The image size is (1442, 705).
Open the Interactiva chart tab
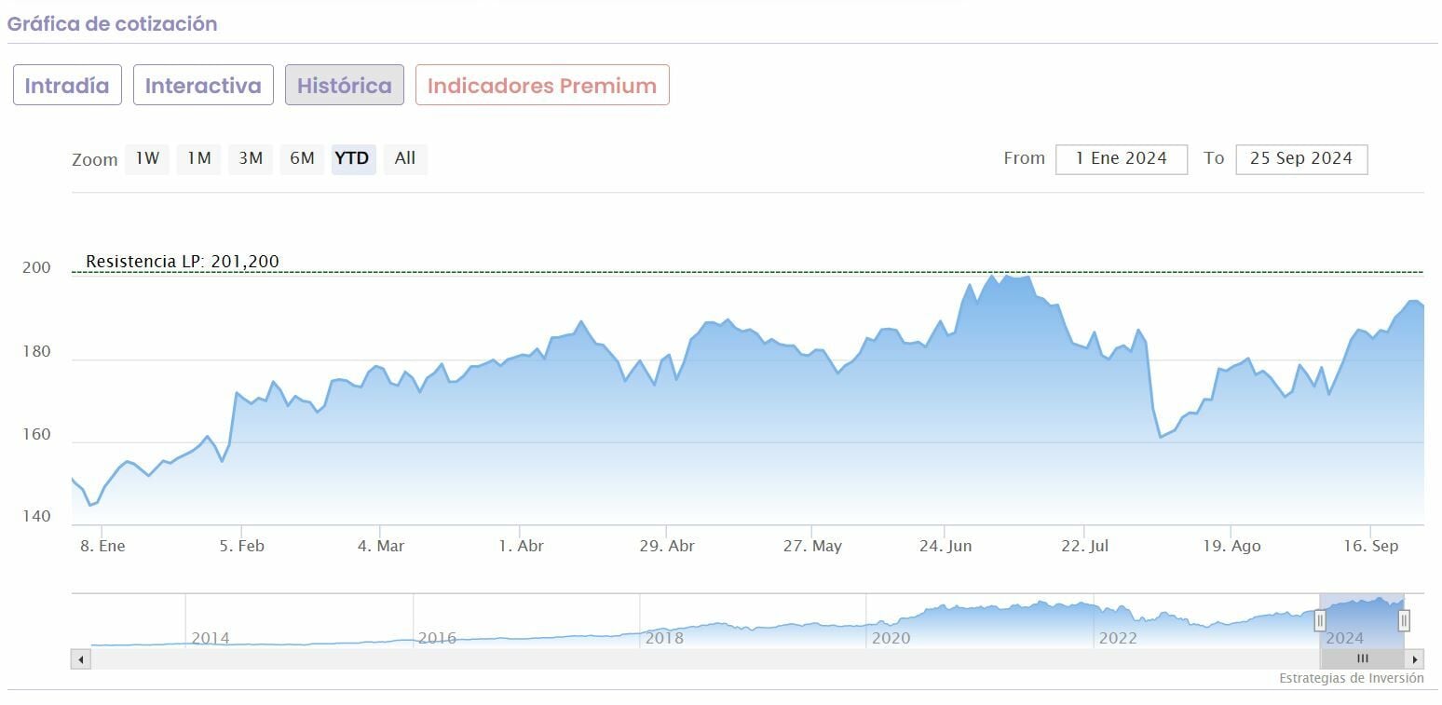(x=203, y=86)
